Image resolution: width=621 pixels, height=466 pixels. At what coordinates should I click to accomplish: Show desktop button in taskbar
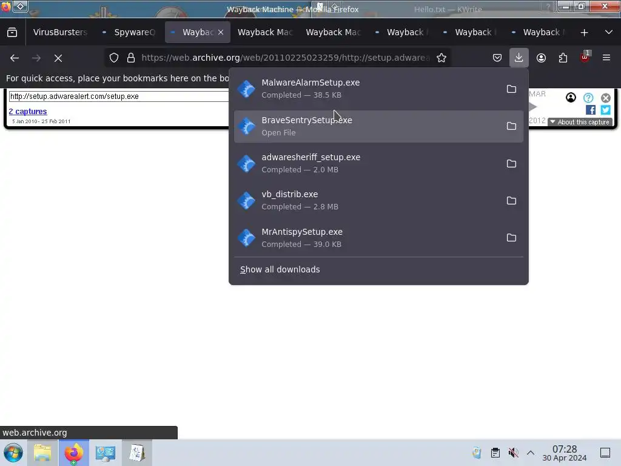click(605, 453)
